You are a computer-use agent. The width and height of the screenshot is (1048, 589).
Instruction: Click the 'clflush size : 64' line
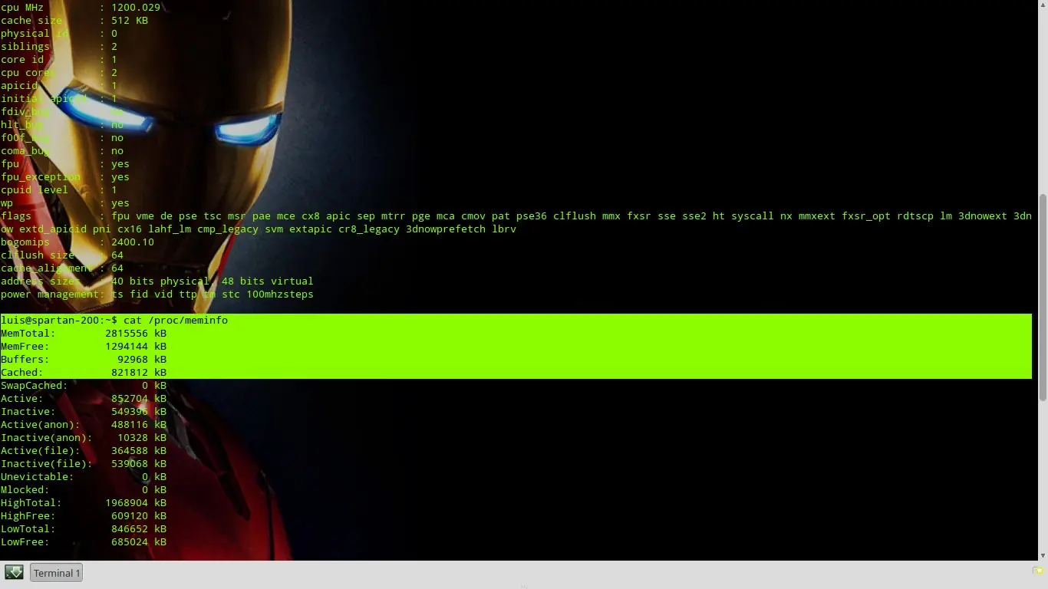tap(62, 255)
